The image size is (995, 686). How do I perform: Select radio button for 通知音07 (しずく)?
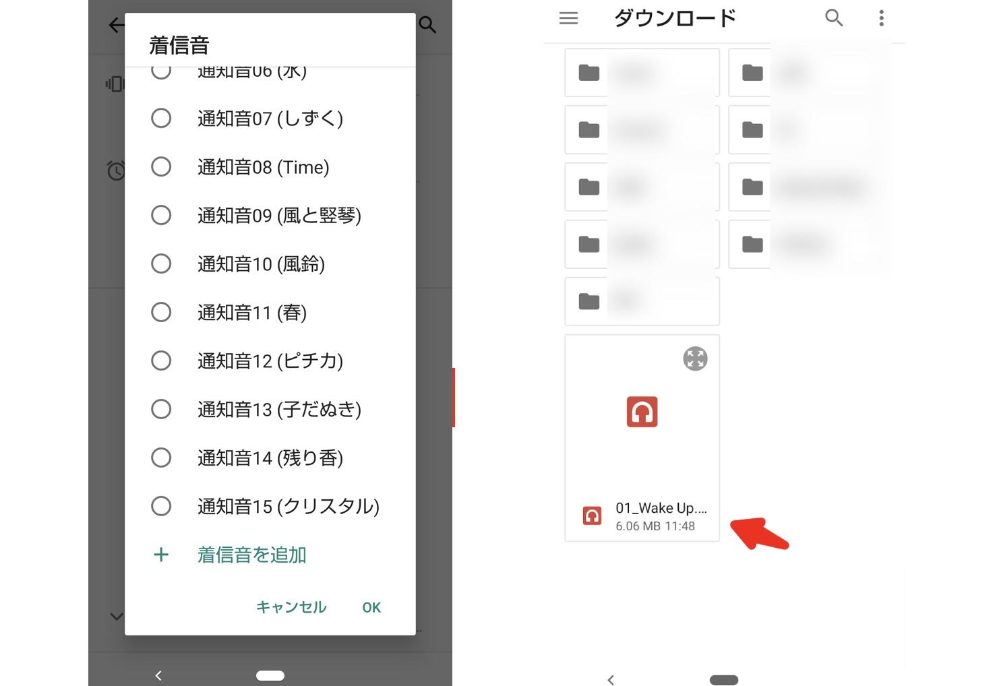click(x=161, y=119)
